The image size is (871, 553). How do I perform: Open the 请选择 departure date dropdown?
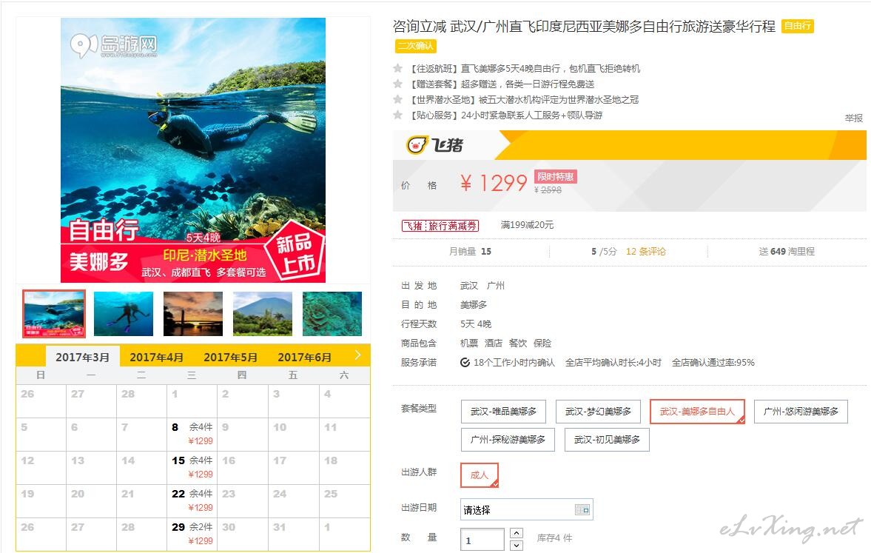point(527,509)
